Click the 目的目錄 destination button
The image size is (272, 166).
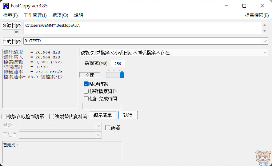[x=12, y=41]
